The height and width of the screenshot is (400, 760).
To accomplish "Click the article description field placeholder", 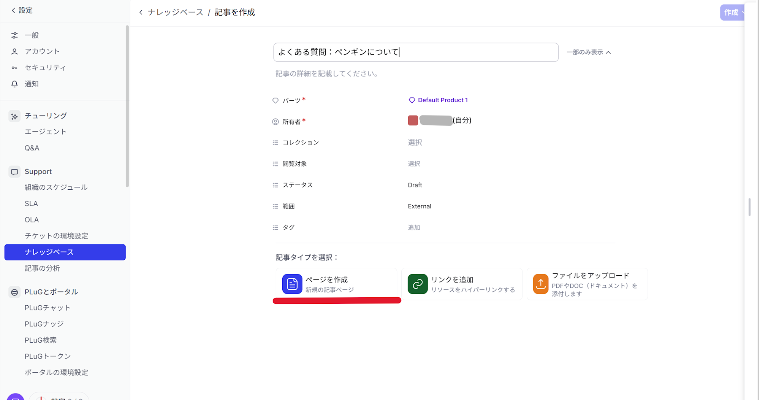I will (326, 74).
